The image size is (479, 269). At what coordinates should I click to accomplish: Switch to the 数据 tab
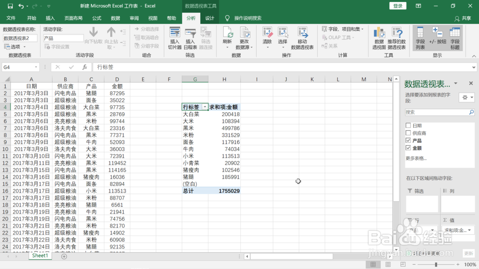pyautogui.click(x=115, y=18)
